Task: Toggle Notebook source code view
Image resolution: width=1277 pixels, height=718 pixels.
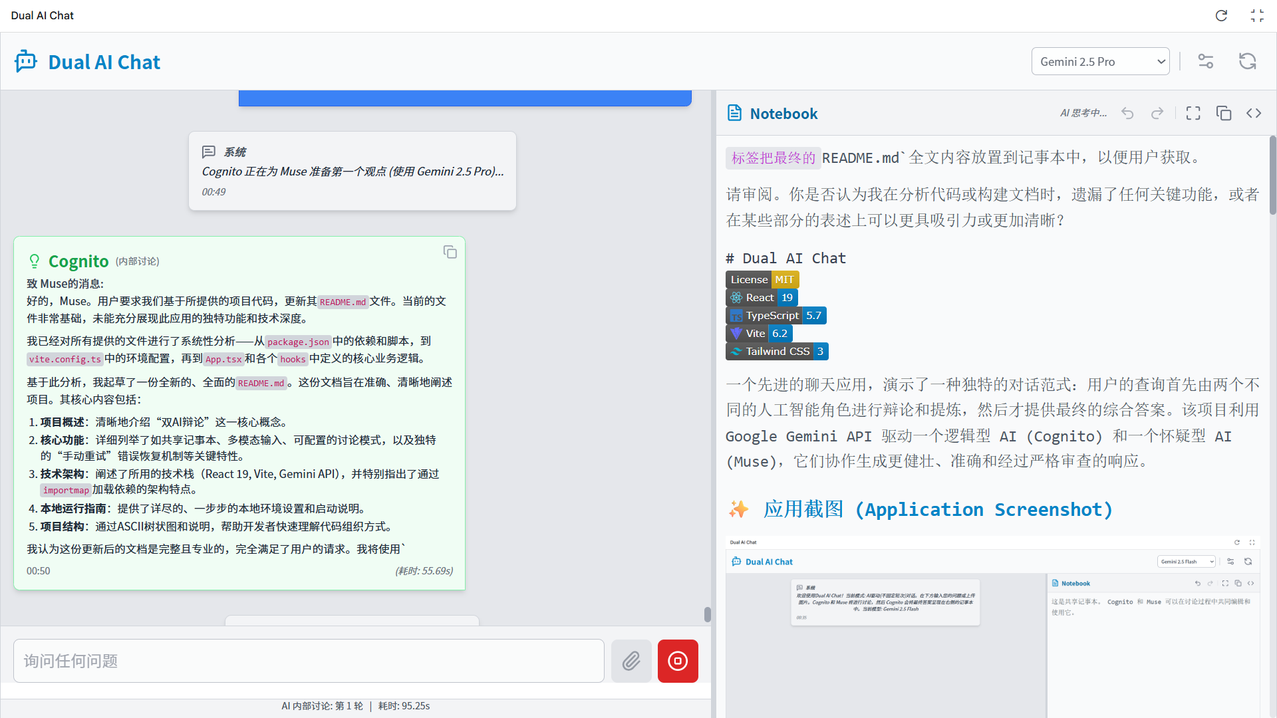Action: tap(1254, 113)
